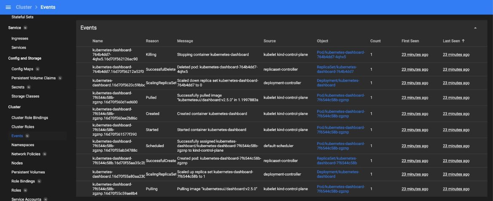493x201 pixels.
Task: Click the N badge next to Config Maps
Action: [38, 69]
